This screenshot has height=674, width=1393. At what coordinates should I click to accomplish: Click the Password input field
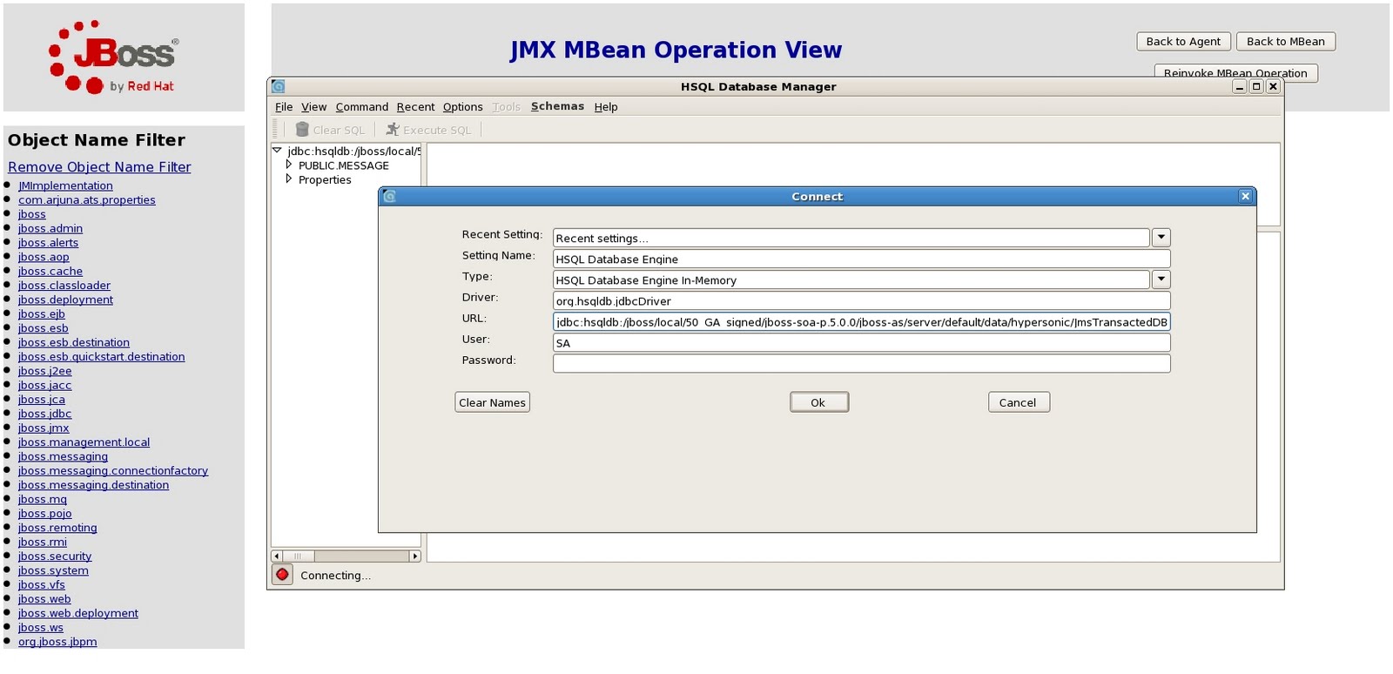(x=861, y=363)
